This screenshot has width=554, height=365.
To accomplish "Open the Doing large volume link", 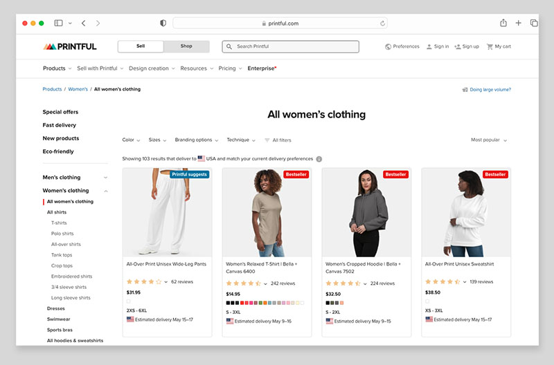I will click(x=490, y=90).
